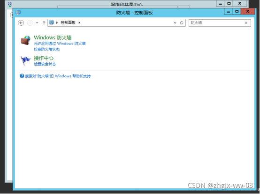Open 允许应用通过 Windows 防火墙 link

tap(60, 44)
